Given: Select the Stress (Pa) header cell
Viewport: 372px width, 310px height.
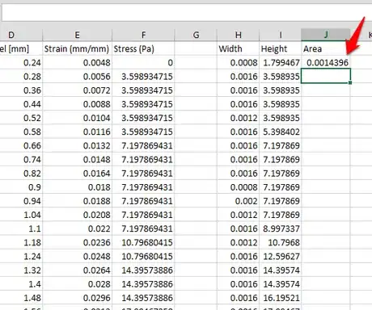Looking at the screenshot, I should (143, 48).
